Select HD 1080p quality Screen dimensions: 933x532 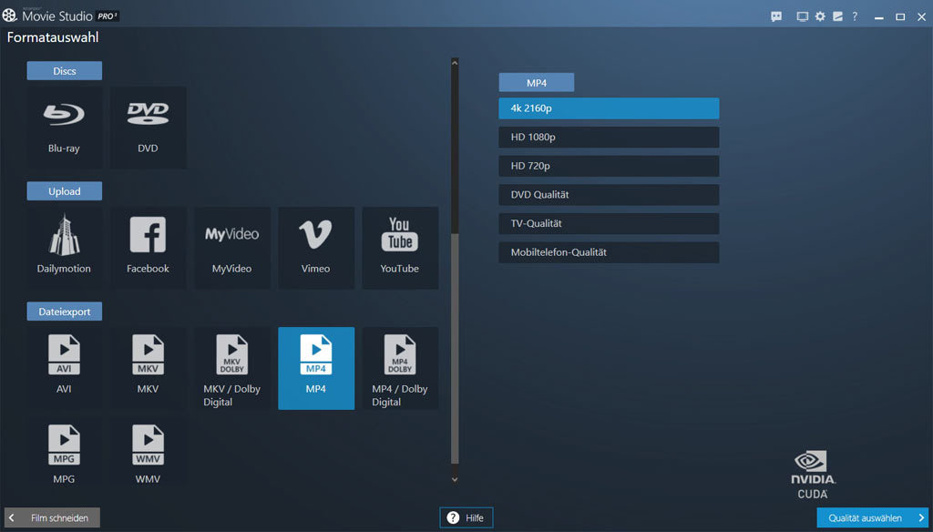tap(609, 137)
